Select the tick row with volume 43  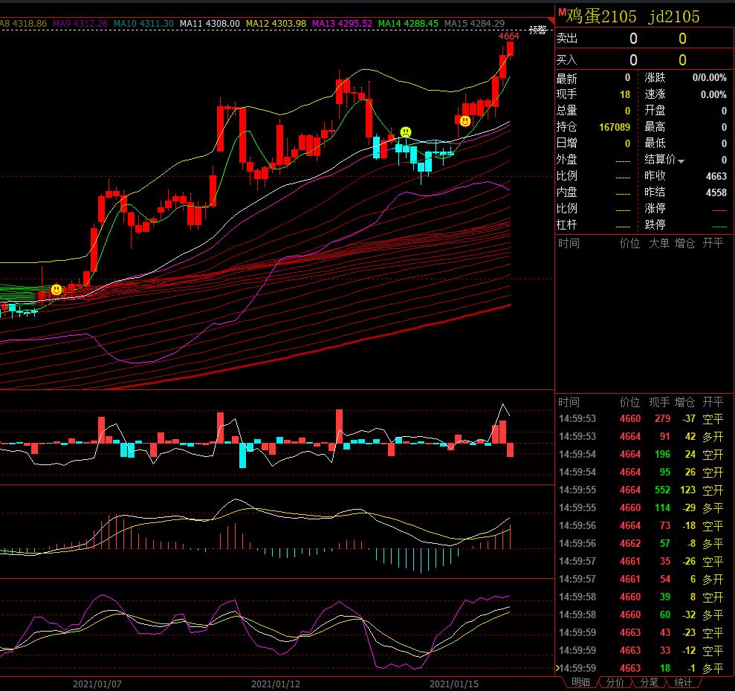tap(643, 632)
